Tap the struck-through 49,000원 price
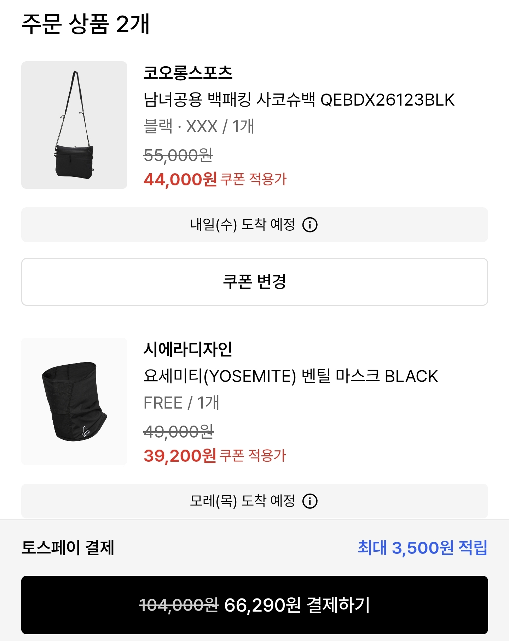This screenshot has height=641, width=509. tap(178, 432)
